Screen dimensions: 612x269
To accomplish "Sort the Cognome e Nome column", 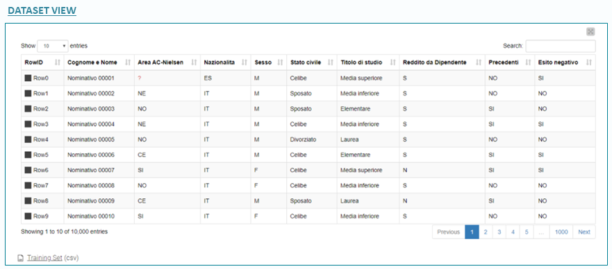I will (128, 62).
